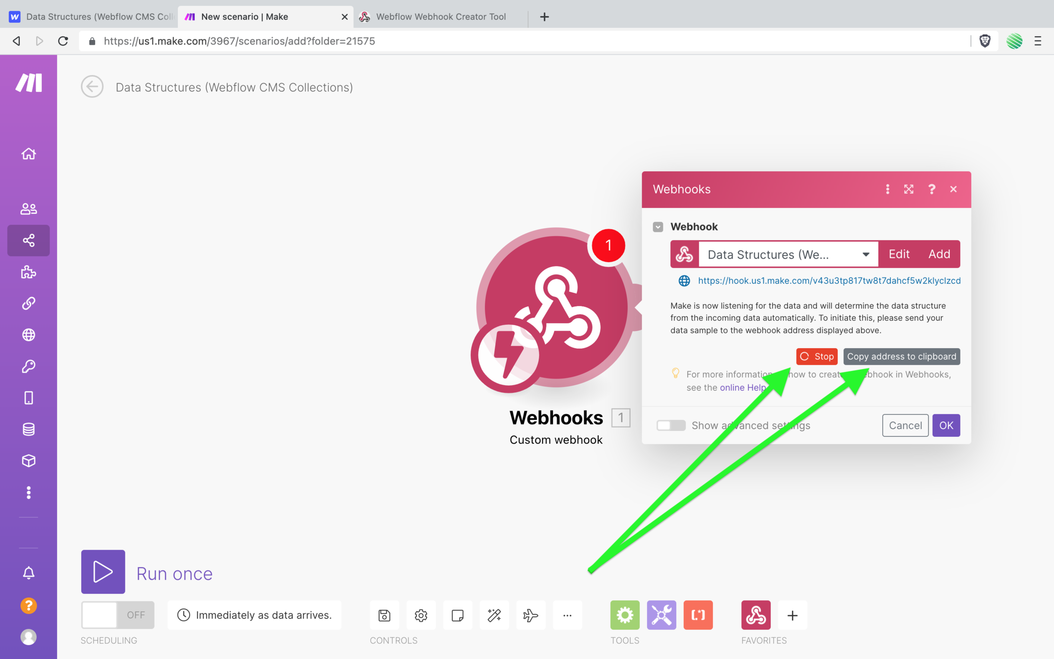Go back in browser history

17,41
